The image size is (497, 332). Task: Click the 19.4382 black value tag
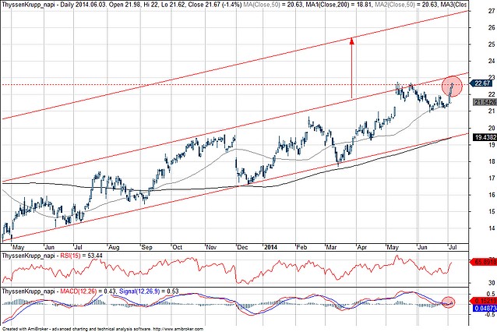[x=485, y=137]
